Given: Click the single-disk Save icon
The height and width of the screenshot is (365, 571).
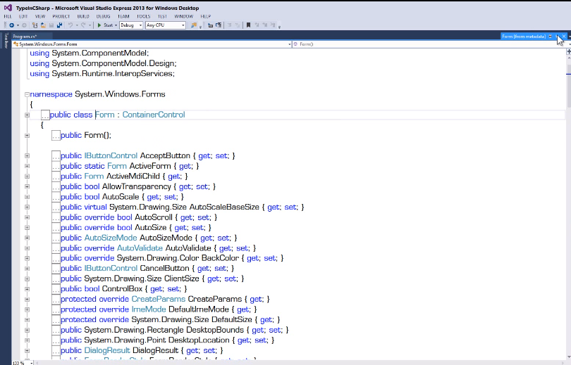Looking at the screenshot, I should pyautogui.click(x=51, y=25).
